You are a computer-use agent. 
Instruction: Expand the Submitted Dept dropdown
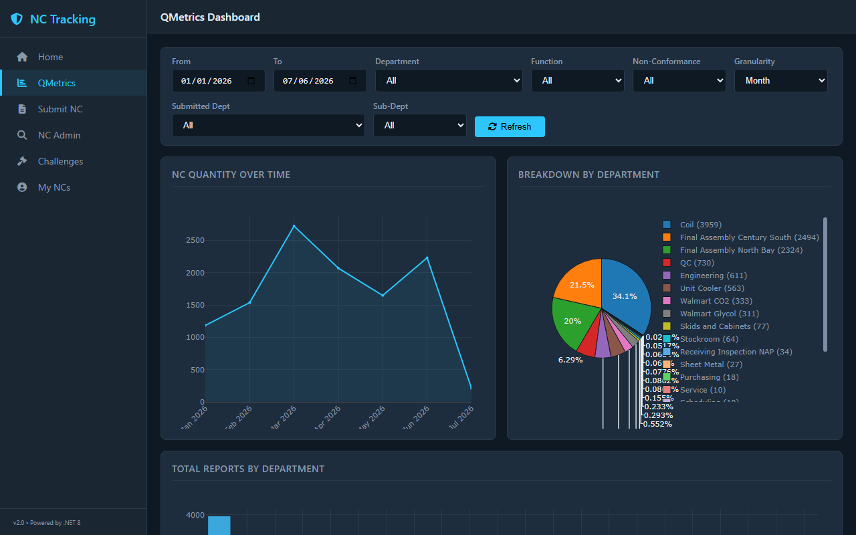tap(268, 125)
